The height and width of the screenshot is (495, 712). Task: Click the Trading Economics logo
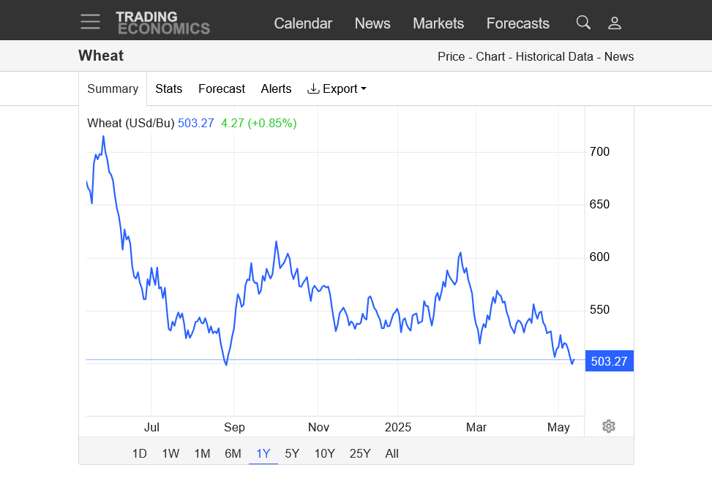(162, 23)
